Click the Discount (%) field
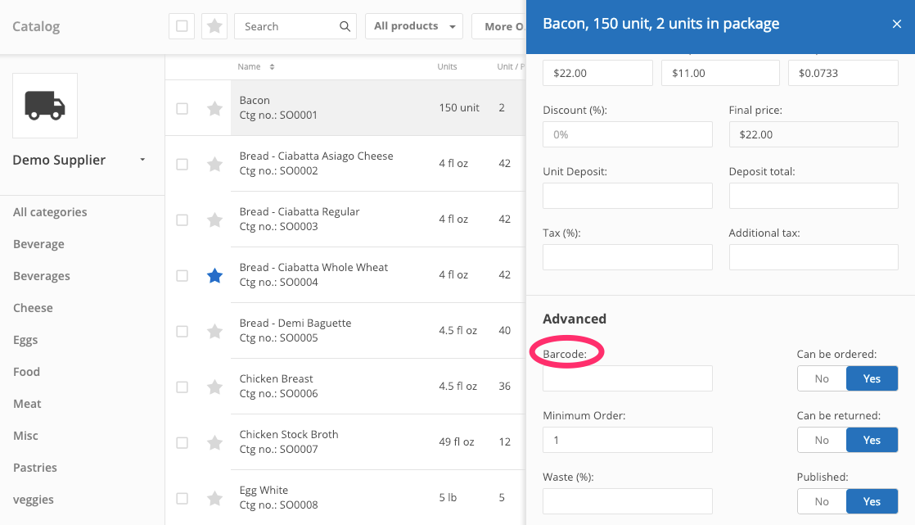This screenshot has height=525, width=915. pyautogui.click(x=627, y=134)
